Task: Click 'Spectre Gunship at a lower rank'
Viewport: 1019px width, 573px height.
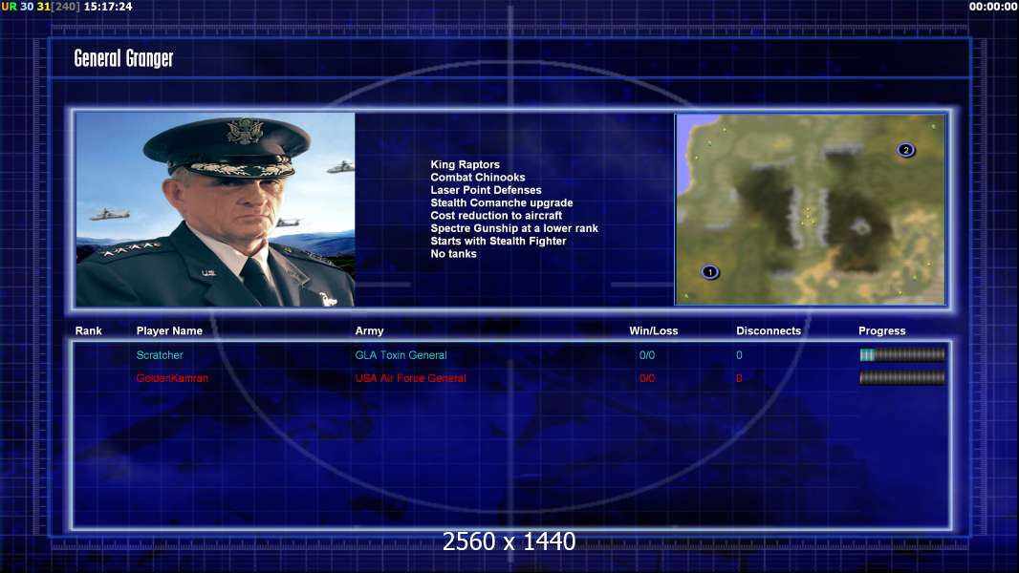Action: 514,228
